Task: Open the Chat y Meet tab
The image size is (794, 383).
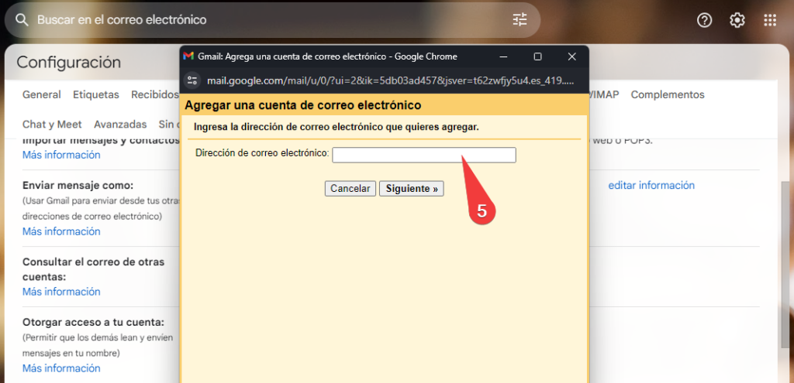Action: 52,124
